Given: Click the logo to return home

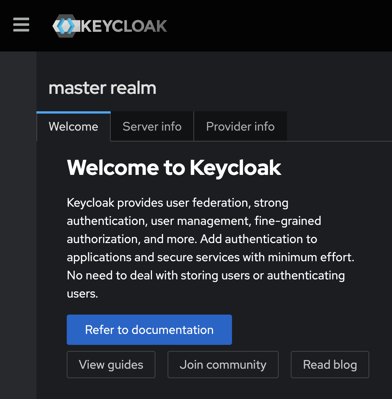Looking at the screenshot, I should pos(110,26).
